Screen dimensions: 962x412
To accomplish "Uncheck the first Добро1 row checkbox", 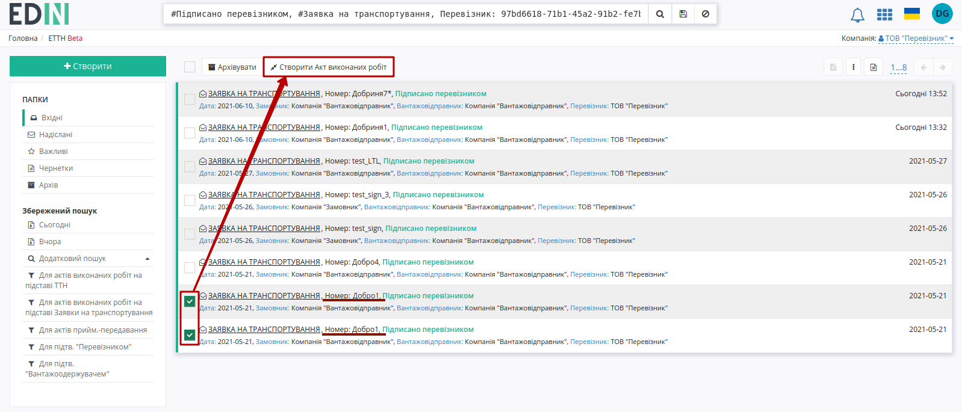I will click(x=190, y=301).
